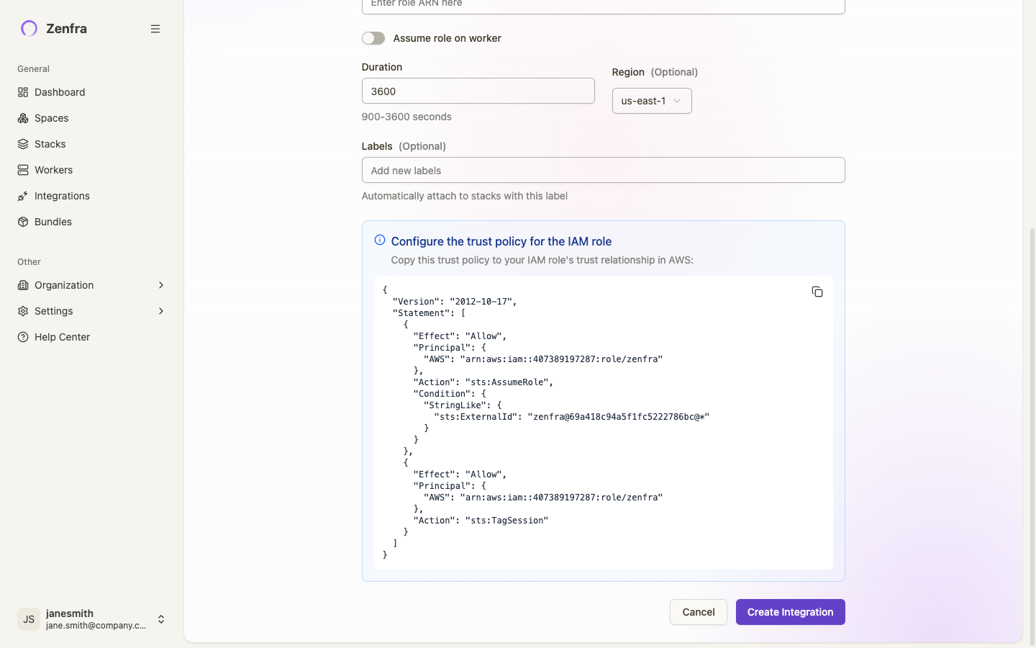Click the Add new labels input field

coord(603,170)
